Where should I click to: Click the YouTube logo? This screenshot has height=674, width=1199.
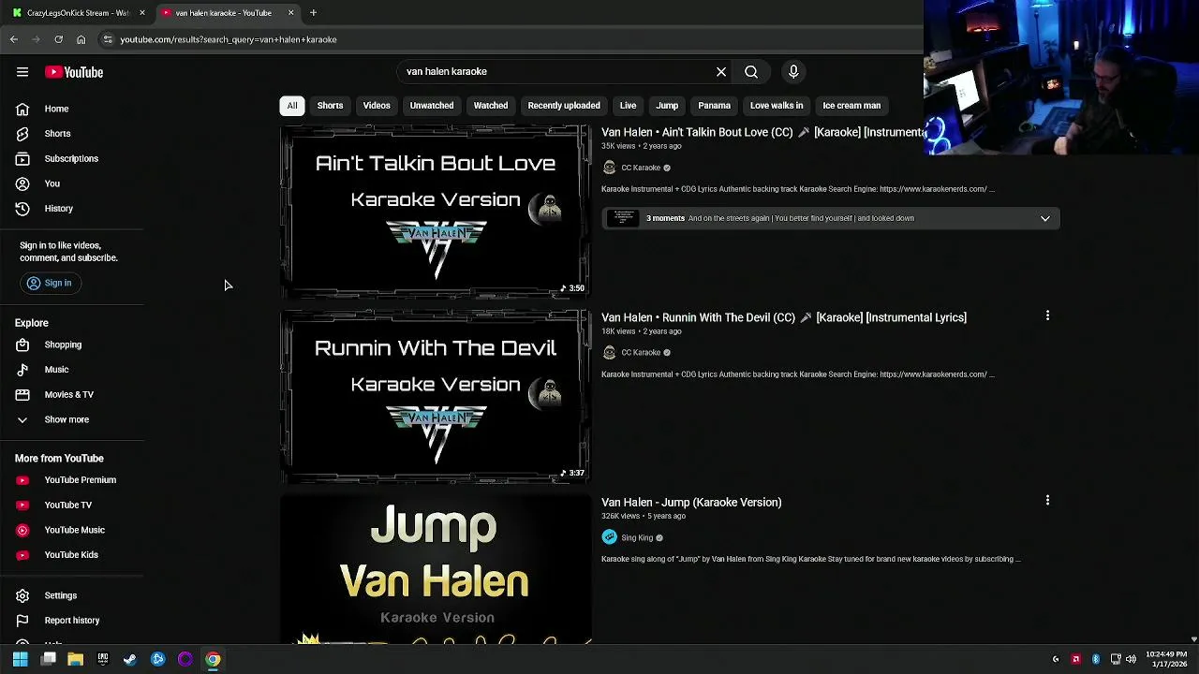[74, 72]
